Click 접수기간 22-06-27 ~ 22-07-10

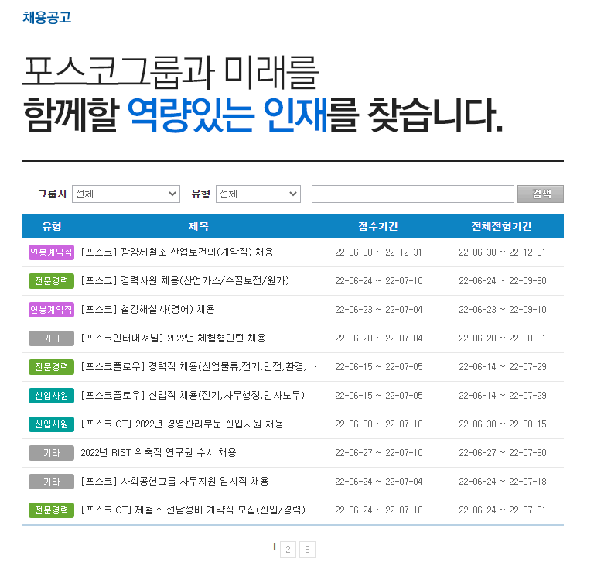pyautogui.click(x=378, y=453)
